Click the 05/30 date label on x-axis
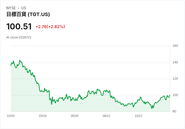 coord(75,116)
